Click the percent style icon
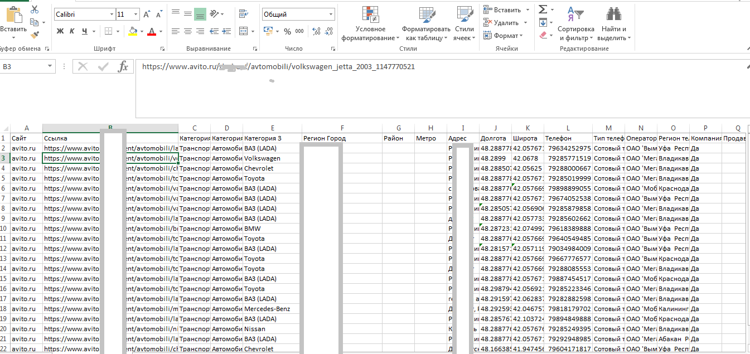Screen dimensions: 750x354 tap(287, 32)
